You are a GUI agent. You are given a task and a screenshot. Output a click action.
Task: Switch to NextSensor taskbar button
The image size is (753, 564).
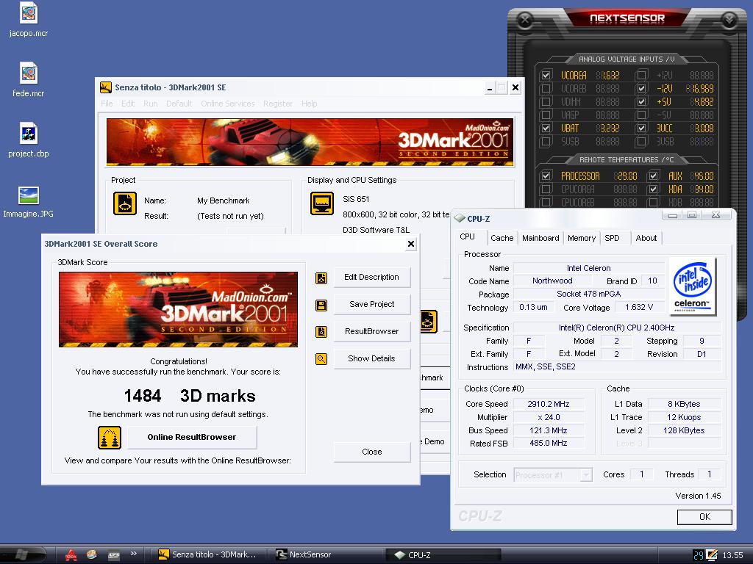(327, 555)
